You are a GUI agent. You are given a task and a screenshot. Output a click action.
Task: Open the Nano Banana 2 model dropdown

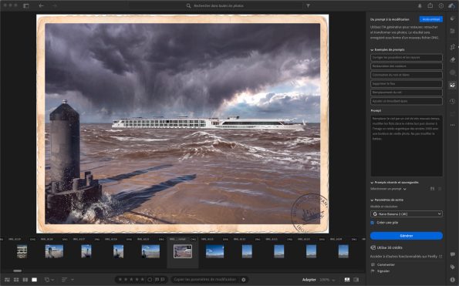pos(407,214)
